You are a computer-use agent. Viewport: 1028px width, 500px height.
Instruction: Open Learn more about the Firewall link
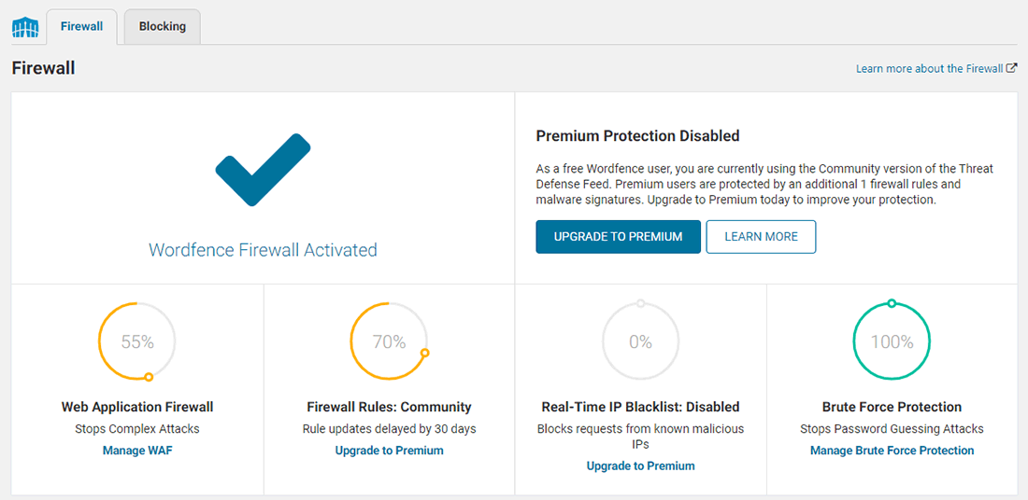[x=929, y=69]
